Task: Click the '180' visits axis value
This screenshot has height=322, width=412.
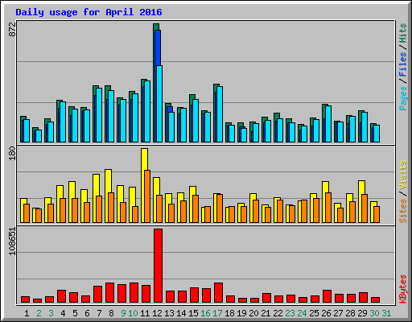Action: coord(12,154)
